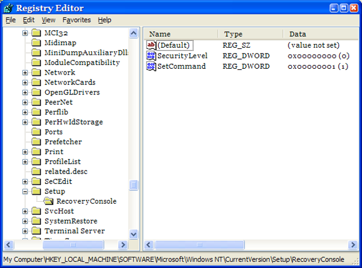Expand the OpenGLDrivers key

[x=25, y=92]
